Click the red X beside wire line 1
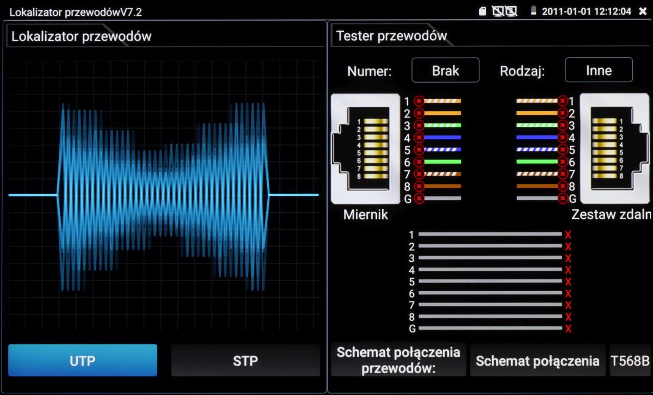The height and width of the screenshot is (395, 653). pyautogui.click(x=568, y=234)
